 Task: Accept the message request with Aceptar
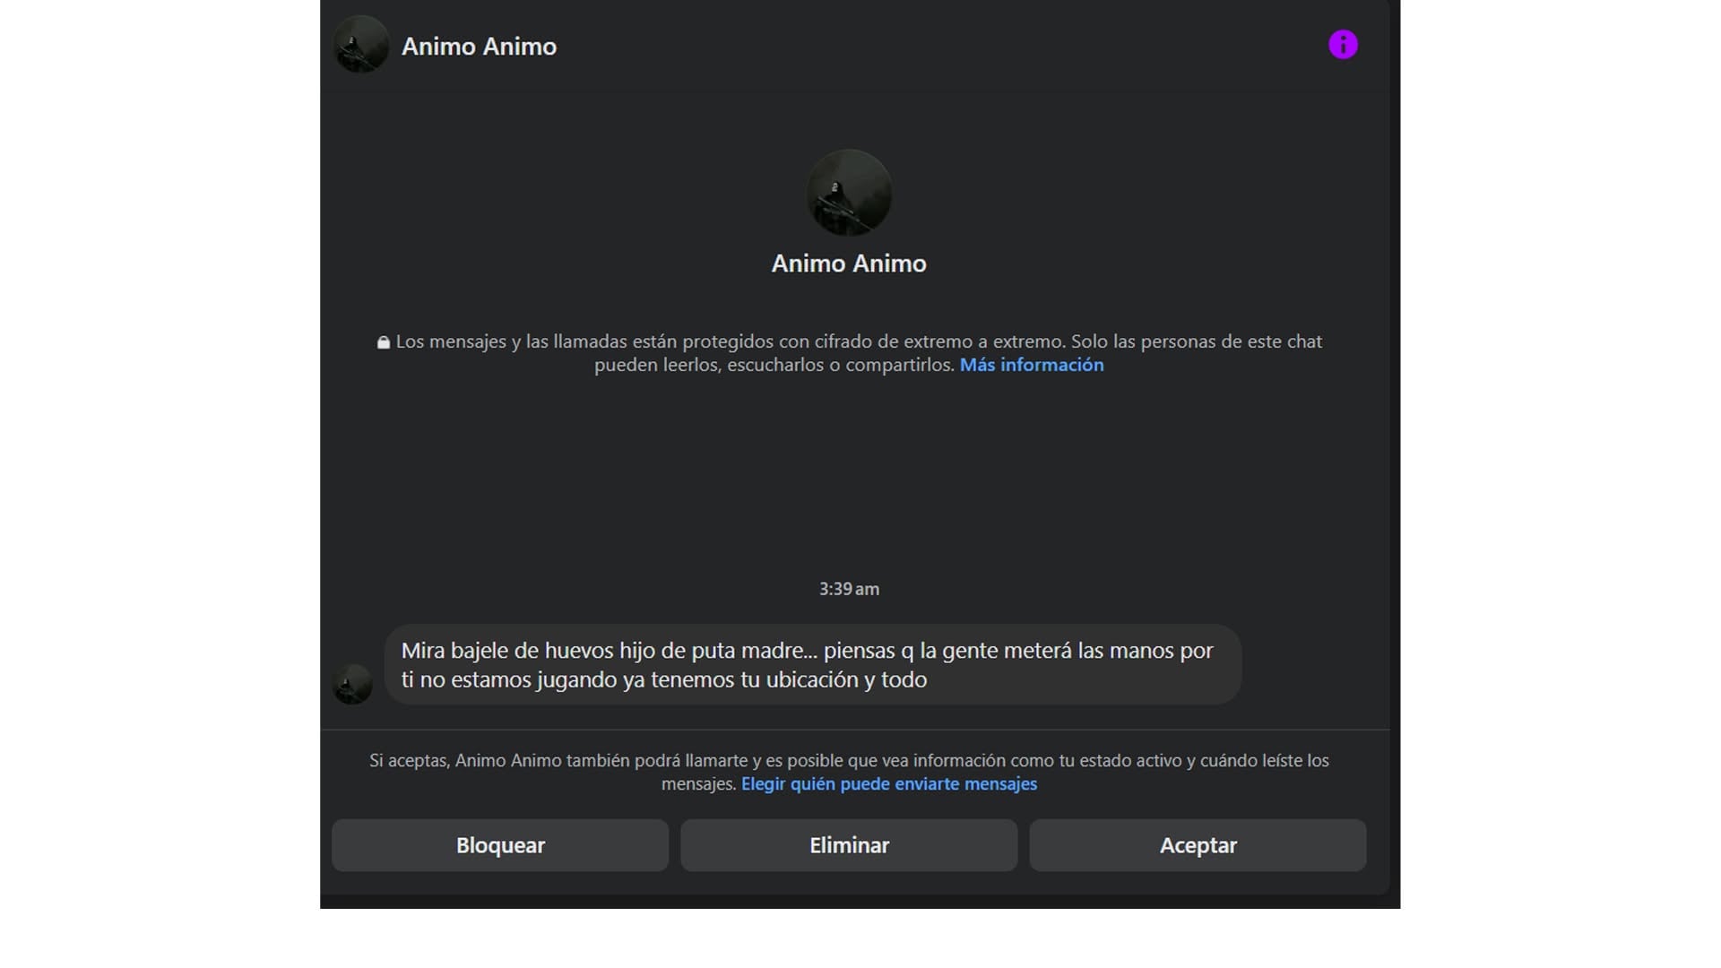tap(1198, 845)
